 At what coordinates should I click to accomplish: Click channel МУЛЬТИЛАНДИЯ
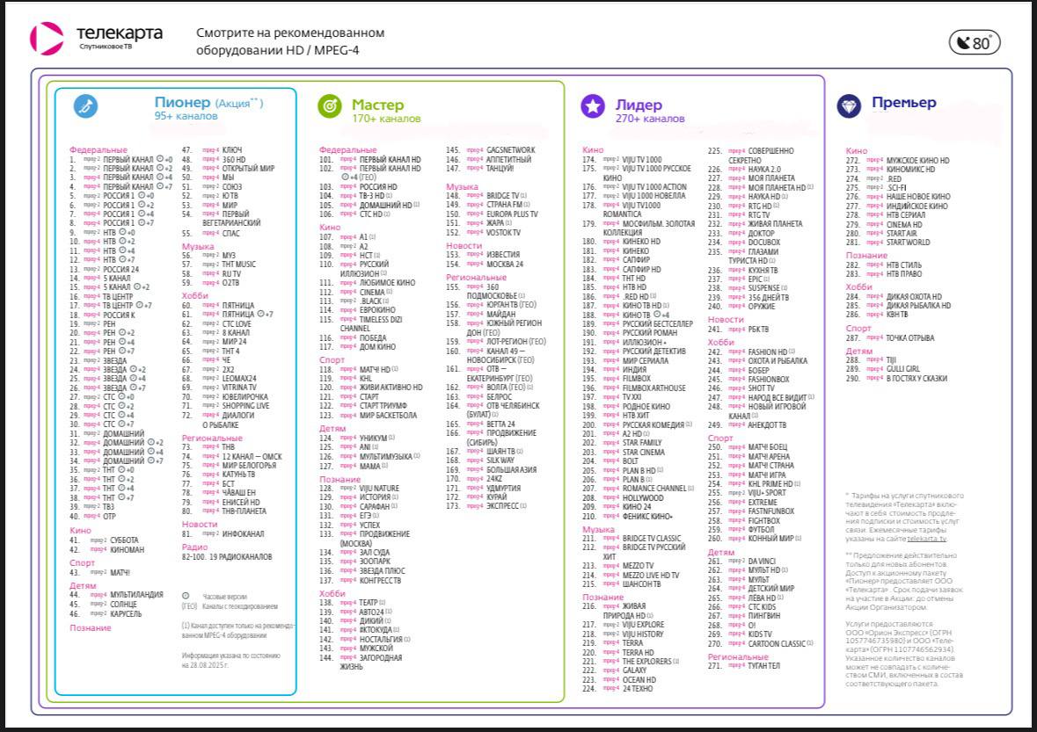pos(136,595)
